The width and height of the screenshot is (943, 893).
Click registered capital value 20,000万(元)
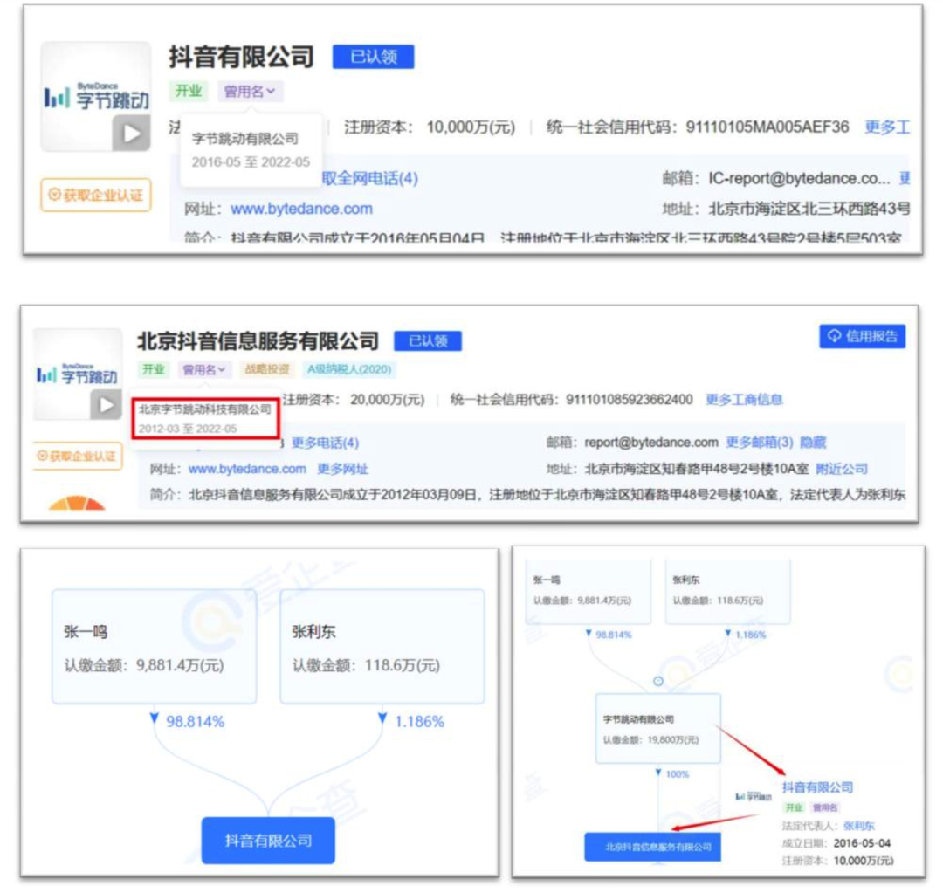[388, 399]
